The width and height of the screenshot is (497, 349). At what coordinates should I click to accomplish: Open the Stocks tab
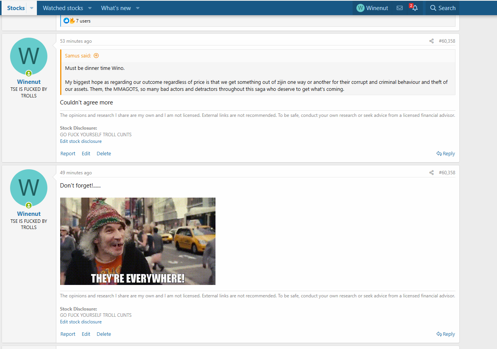(x=16, y=8)
